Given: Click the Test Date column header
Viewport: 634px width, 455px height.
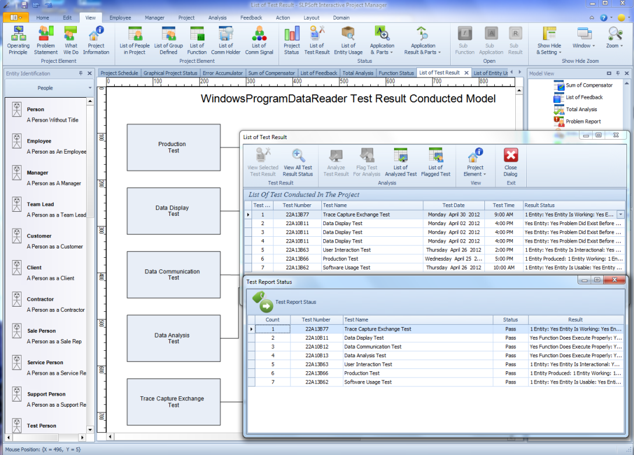Looking at the screenshot, I should [x=454, y=205].
